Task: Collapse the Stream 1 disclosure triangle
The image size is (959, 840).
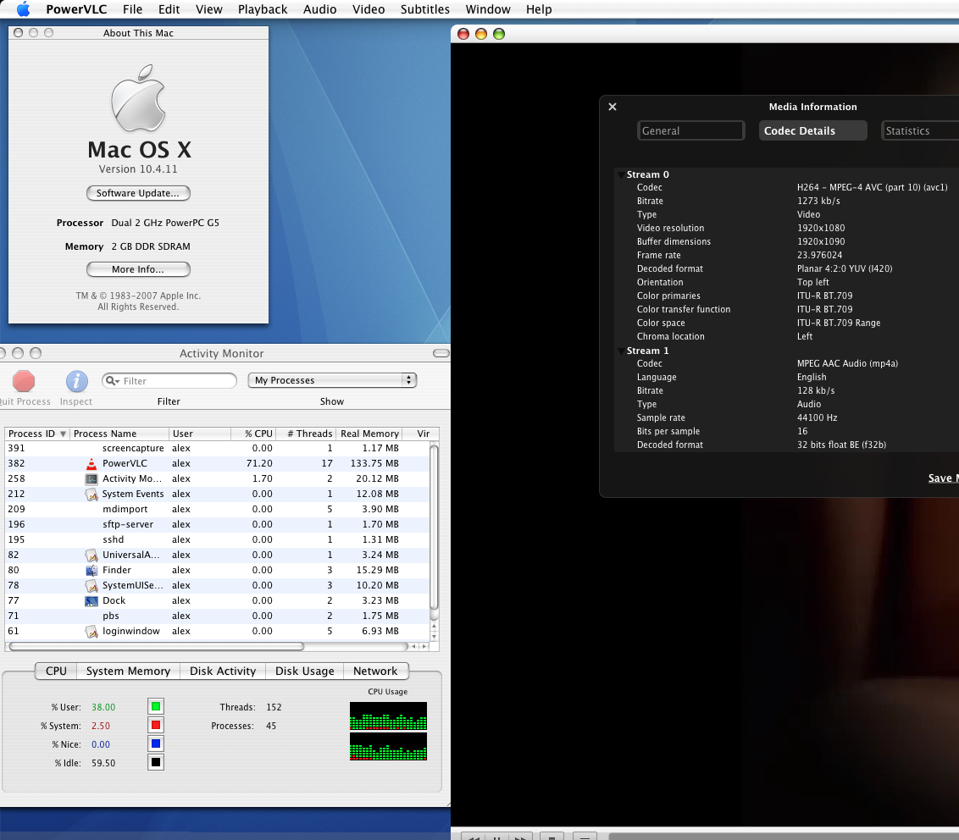Action: (621, 351)
